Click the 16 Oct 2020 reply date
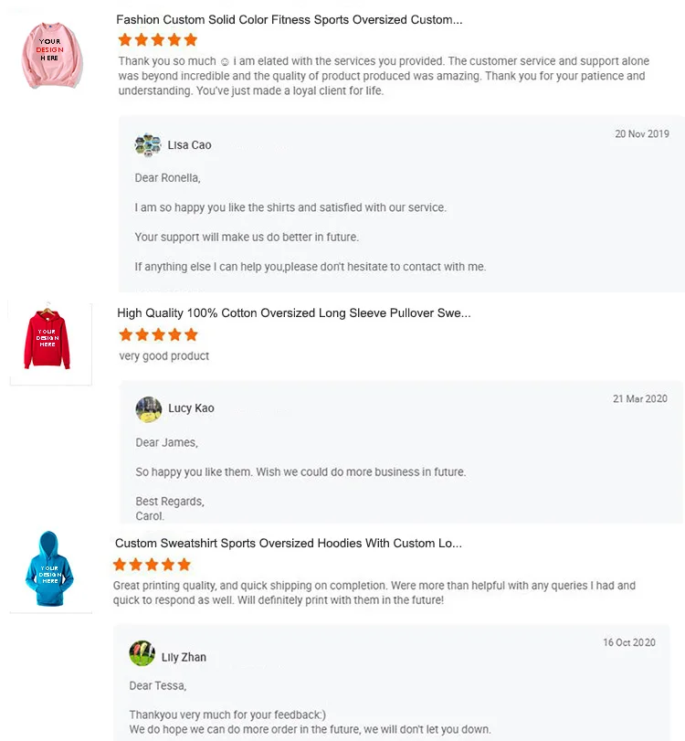The image size is (685, 741). [628, 643]
